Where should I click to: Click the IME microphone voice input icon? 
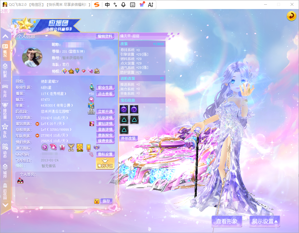[124, 5]
